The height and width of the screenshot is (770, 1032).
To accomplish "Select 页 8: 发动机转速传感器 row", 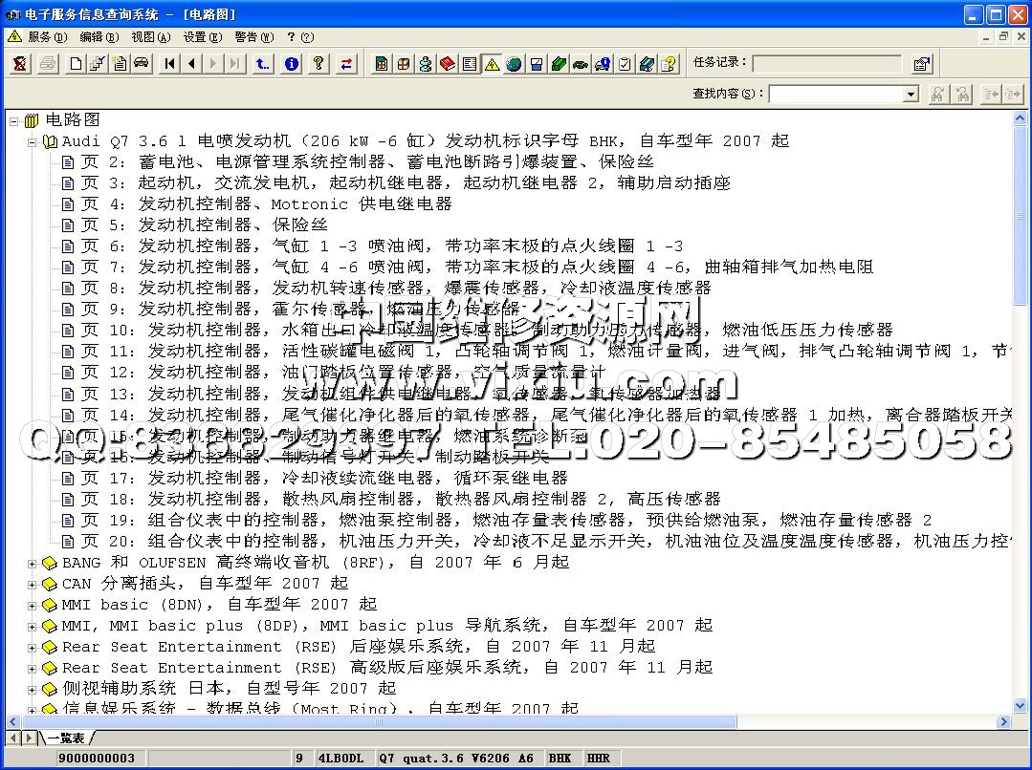I will tap(386, 288).
